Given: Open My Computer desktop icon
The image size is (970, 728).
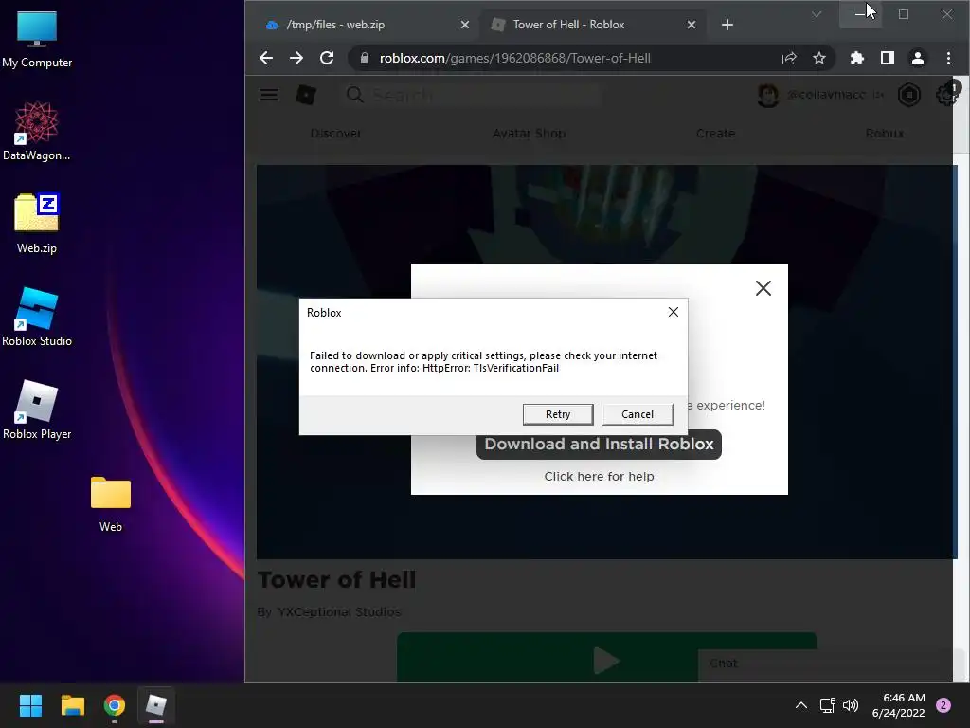Looking at the screenshot, I should (x=37, y=38).
